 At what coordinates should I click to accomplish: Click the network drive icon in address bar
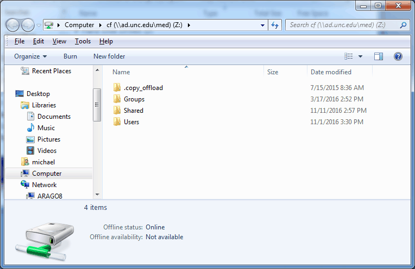pos(49,25)
